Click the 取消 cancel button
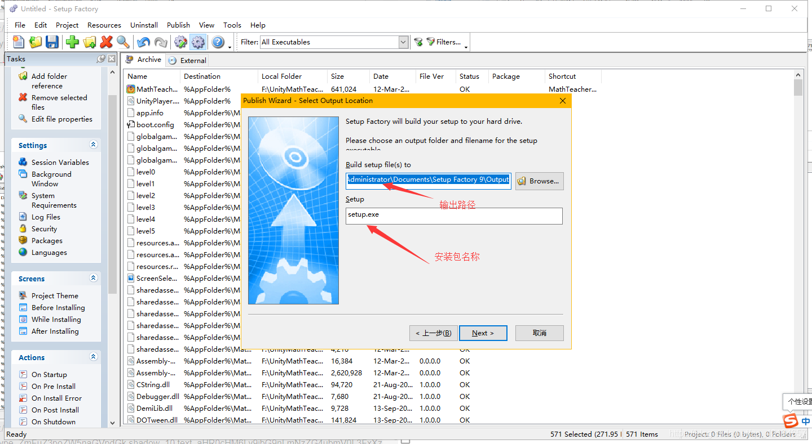This screenshot has width=812, height=444. [539, 333]
